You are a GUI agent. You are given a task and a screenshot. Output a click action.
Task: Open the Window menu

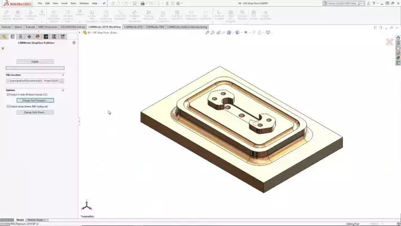tap(84, 3)
